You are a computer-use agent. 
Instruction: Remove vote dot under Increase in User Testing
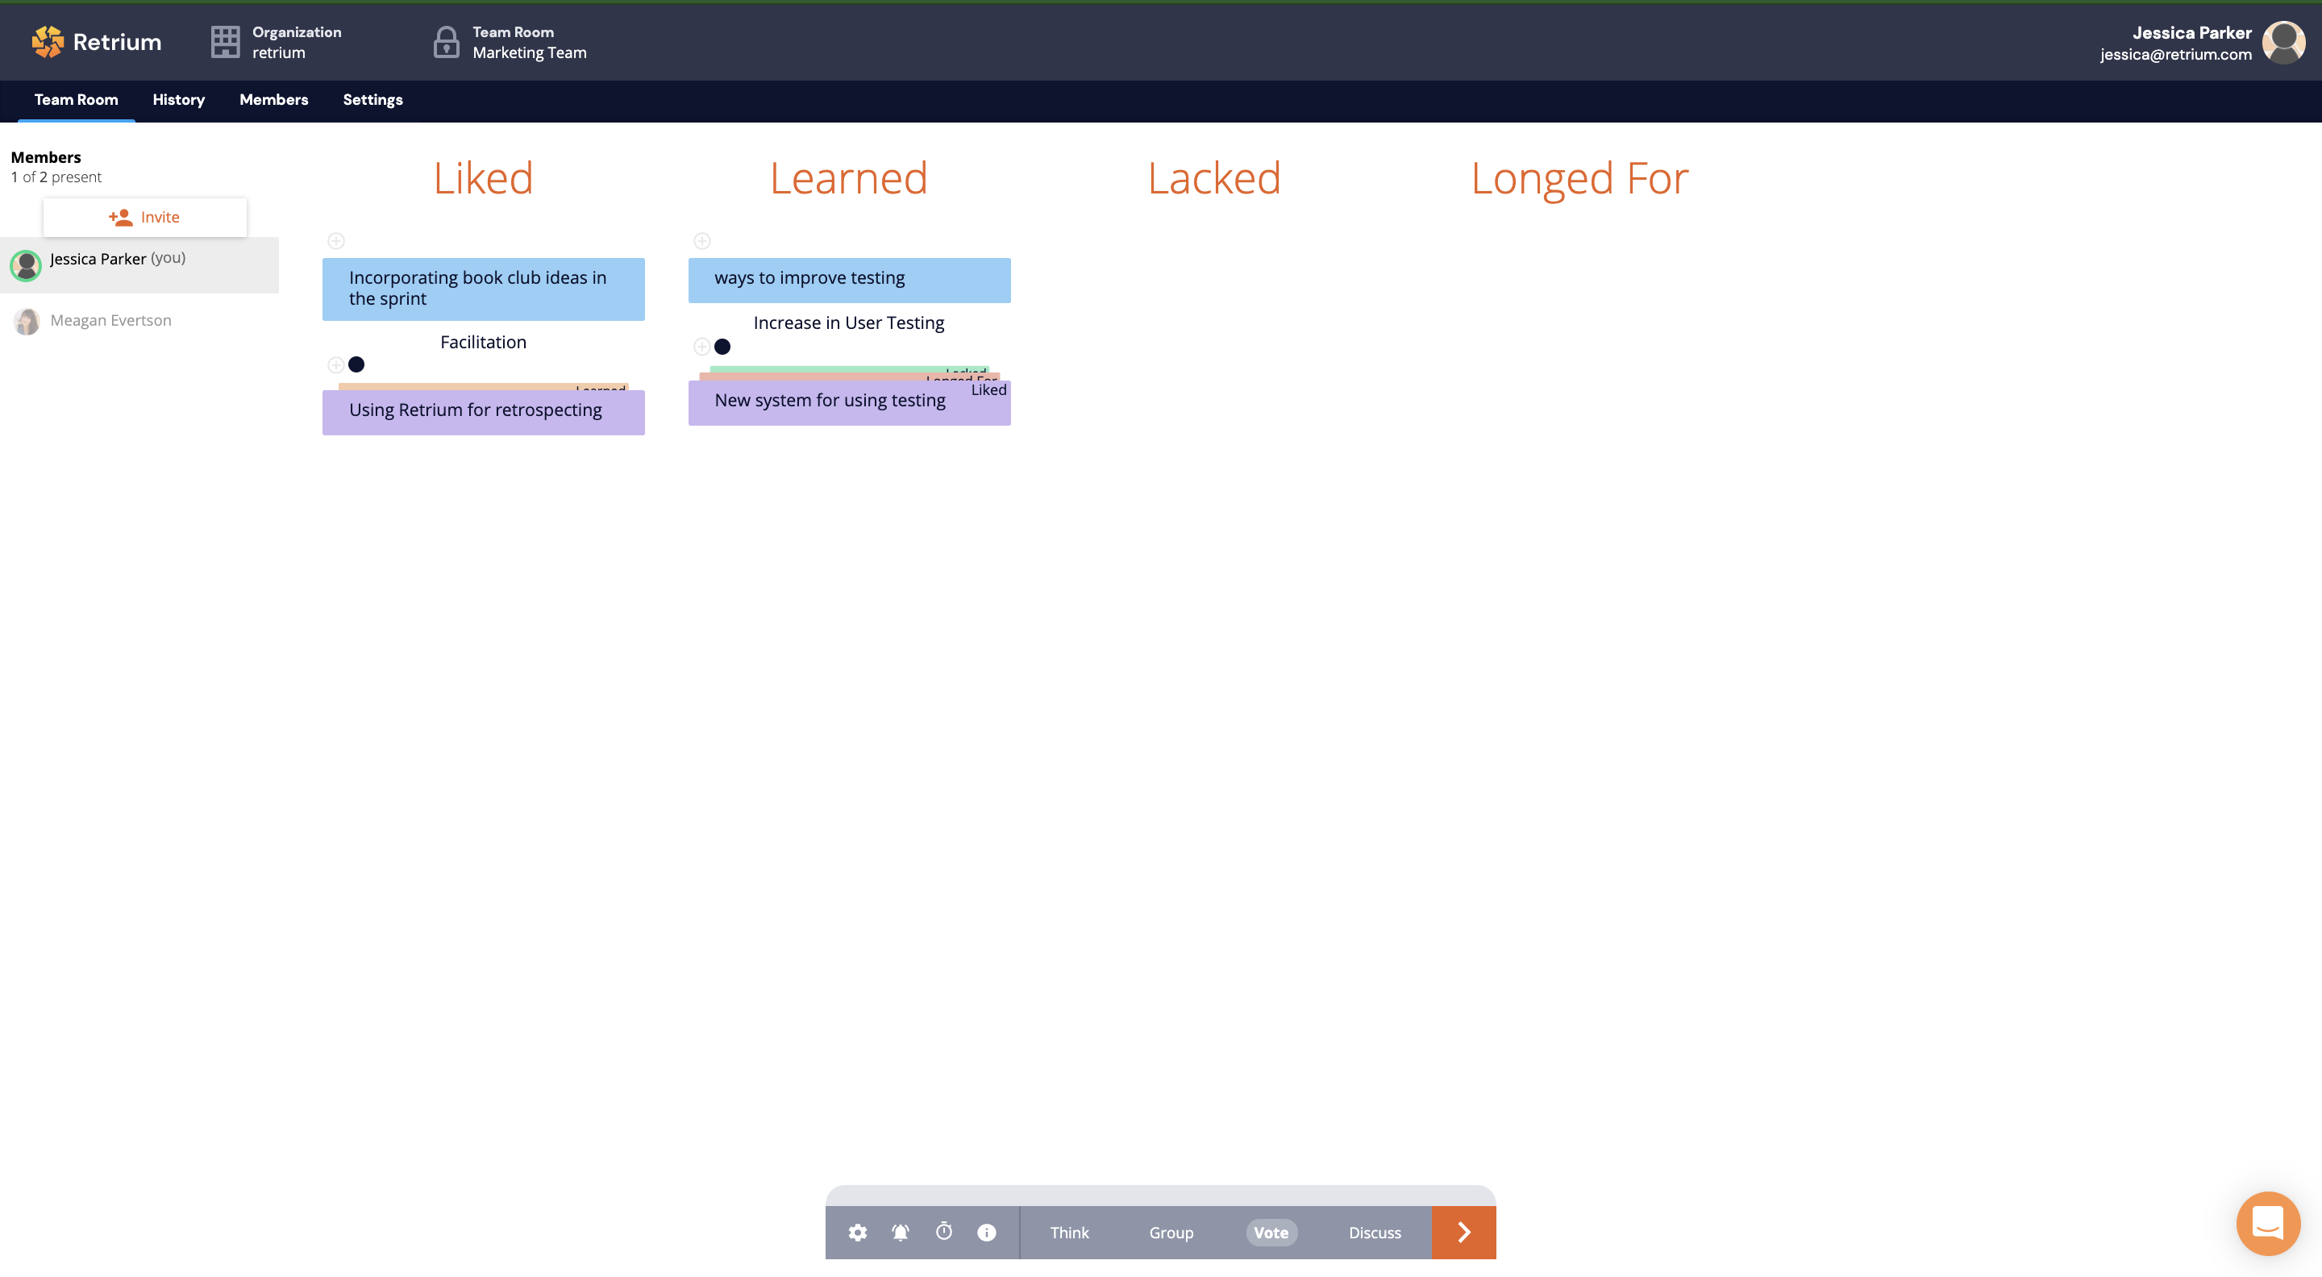(722, 347)
